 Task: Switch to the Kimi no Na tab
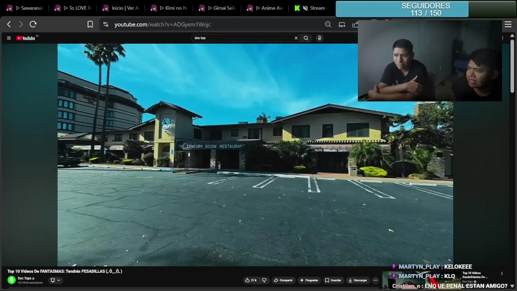[169, 8]
